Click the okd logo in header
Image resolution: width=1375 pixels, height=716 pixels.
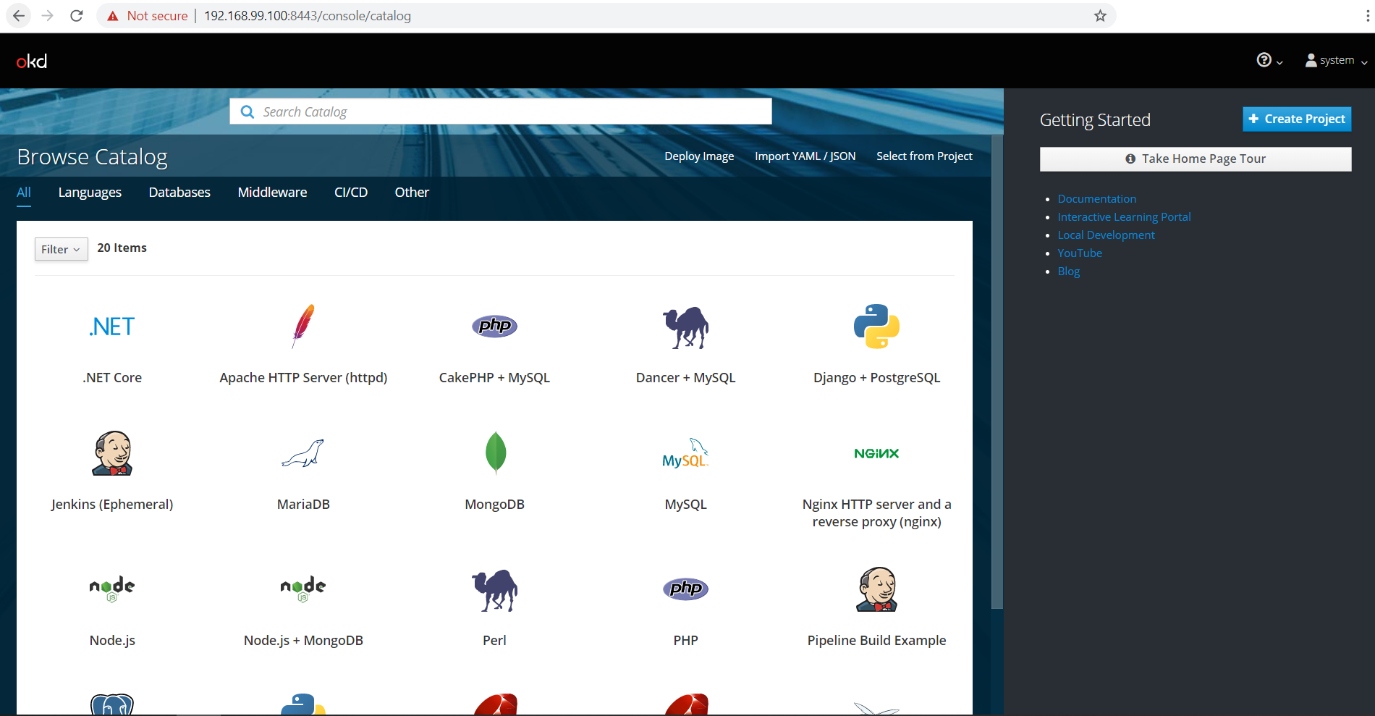[32, 62]
